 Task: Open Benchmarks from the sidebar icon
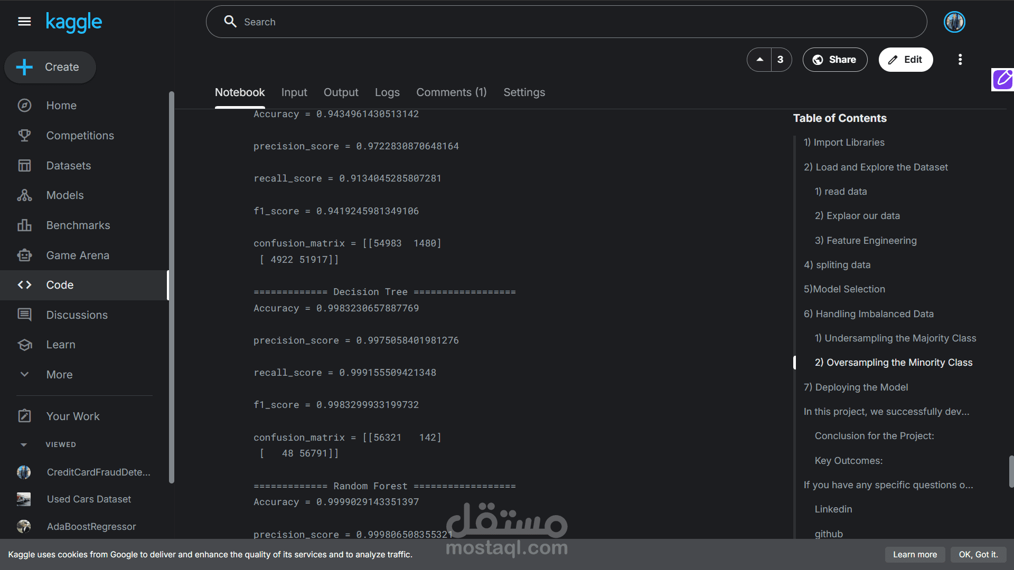24,225
